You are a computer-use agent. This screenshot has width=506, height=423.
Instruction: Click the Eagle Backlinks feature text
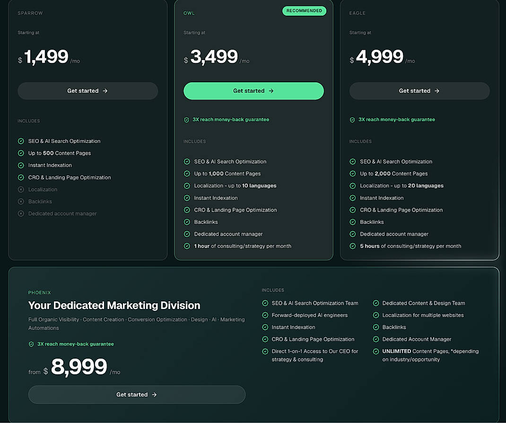click(x=372, y=222)
